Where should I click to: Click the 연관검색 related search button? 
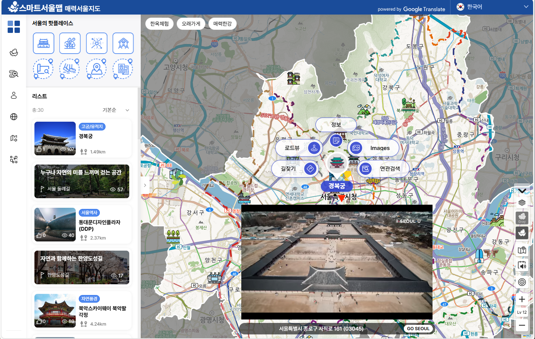coord(383,168)
